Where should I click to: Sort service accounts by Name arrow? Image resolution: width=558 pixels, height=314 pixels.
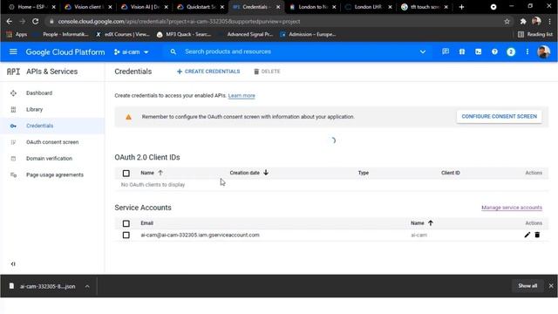pos(431,223)
